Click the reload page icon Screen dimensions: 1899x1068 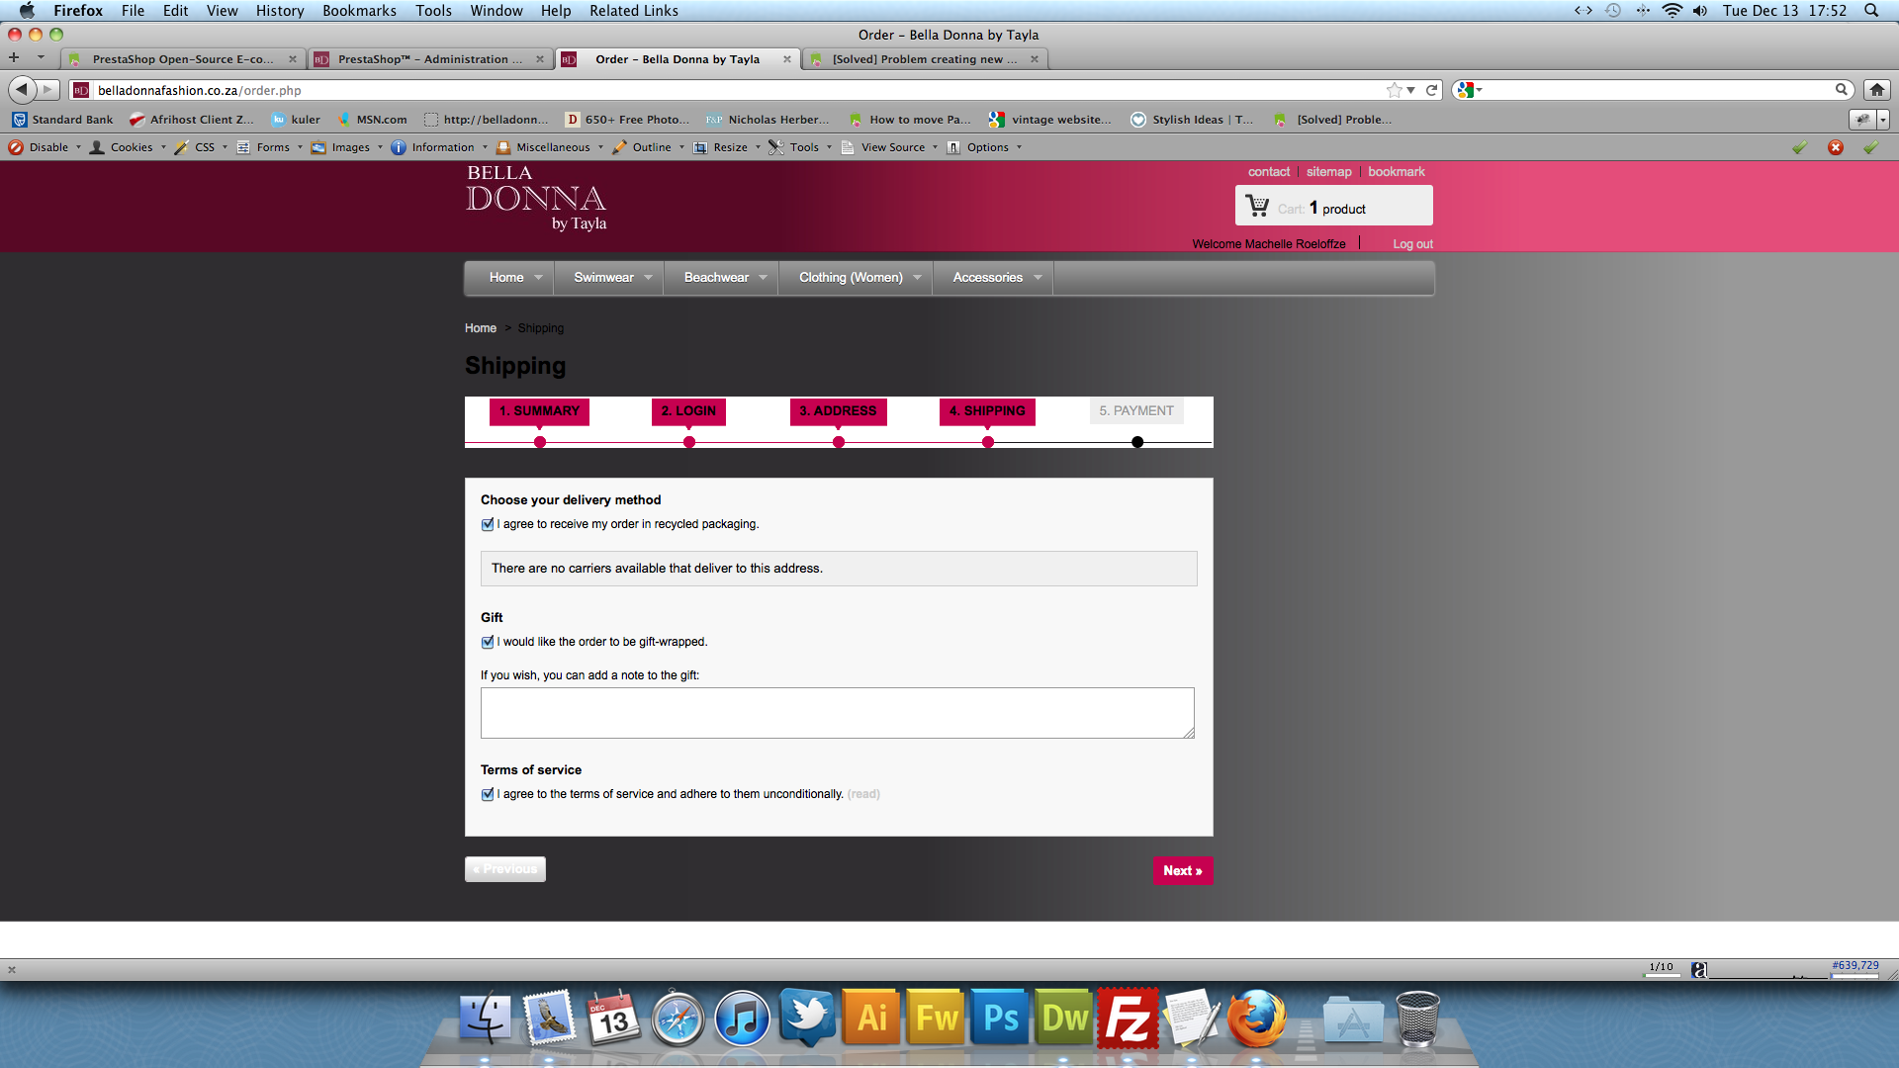1431,90
